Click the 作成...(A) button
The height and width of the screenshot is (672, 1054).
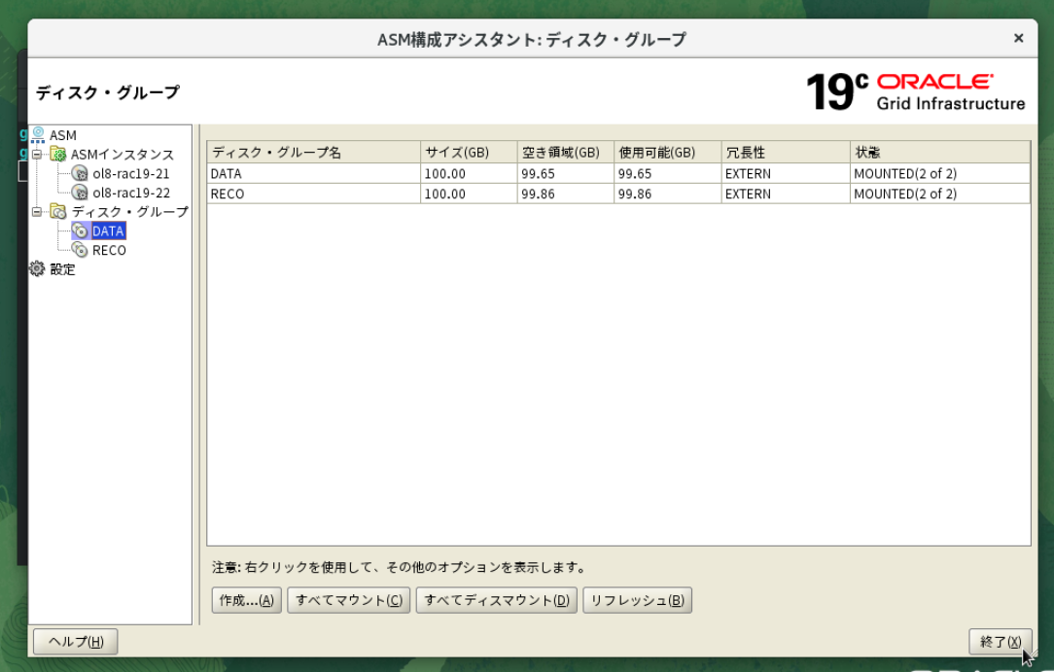click(x=247, y=600)
